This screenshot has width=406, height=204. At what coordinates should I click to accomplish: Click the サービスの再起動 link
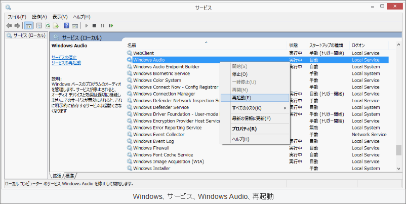coord(66,63)
